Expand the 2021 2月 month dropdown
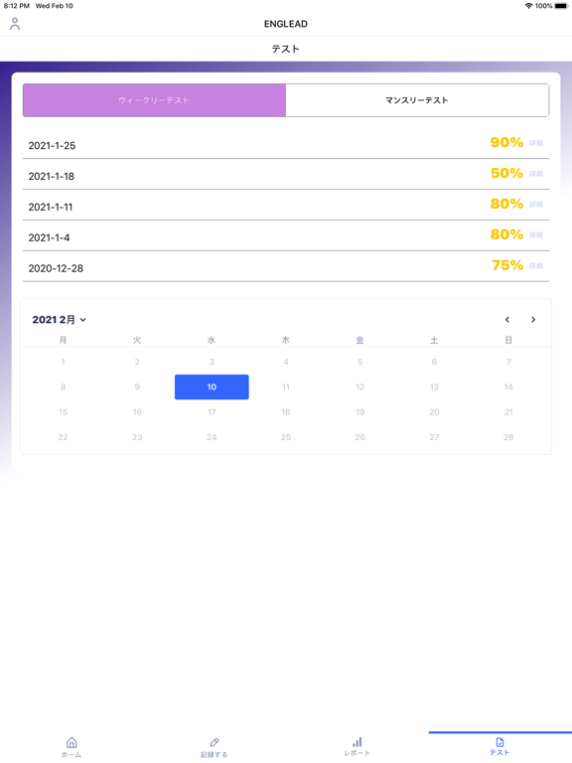The width and height of the screenshot is (572, 763). coord(60,320)
